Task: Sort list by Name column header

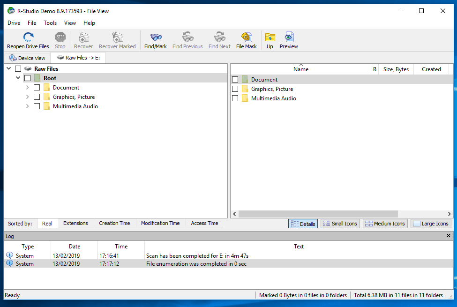Action: pyautogui.click(x=301, y=69)
